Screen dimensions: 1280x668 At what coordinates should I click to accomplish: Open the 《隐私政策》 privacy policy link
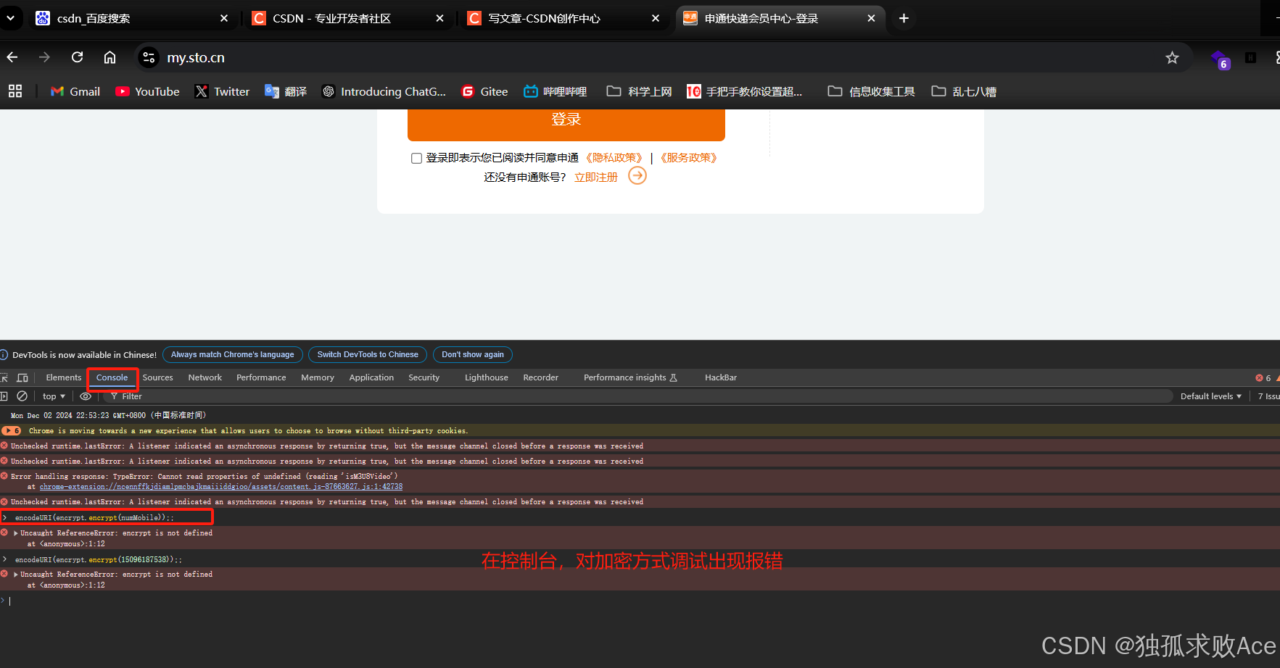[614, 157]
